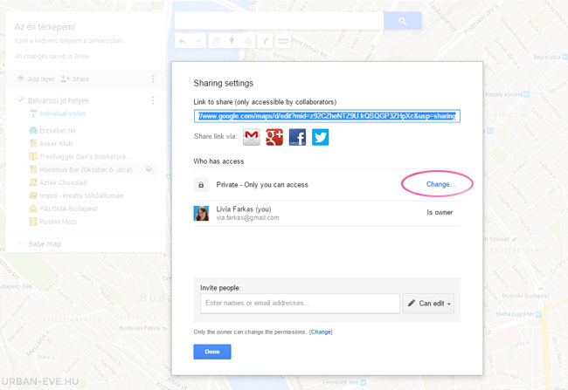This screenshot has height=390, width=568.
Task: Click the redo arrow in map toolbar
Action: (x=197, y=41)
